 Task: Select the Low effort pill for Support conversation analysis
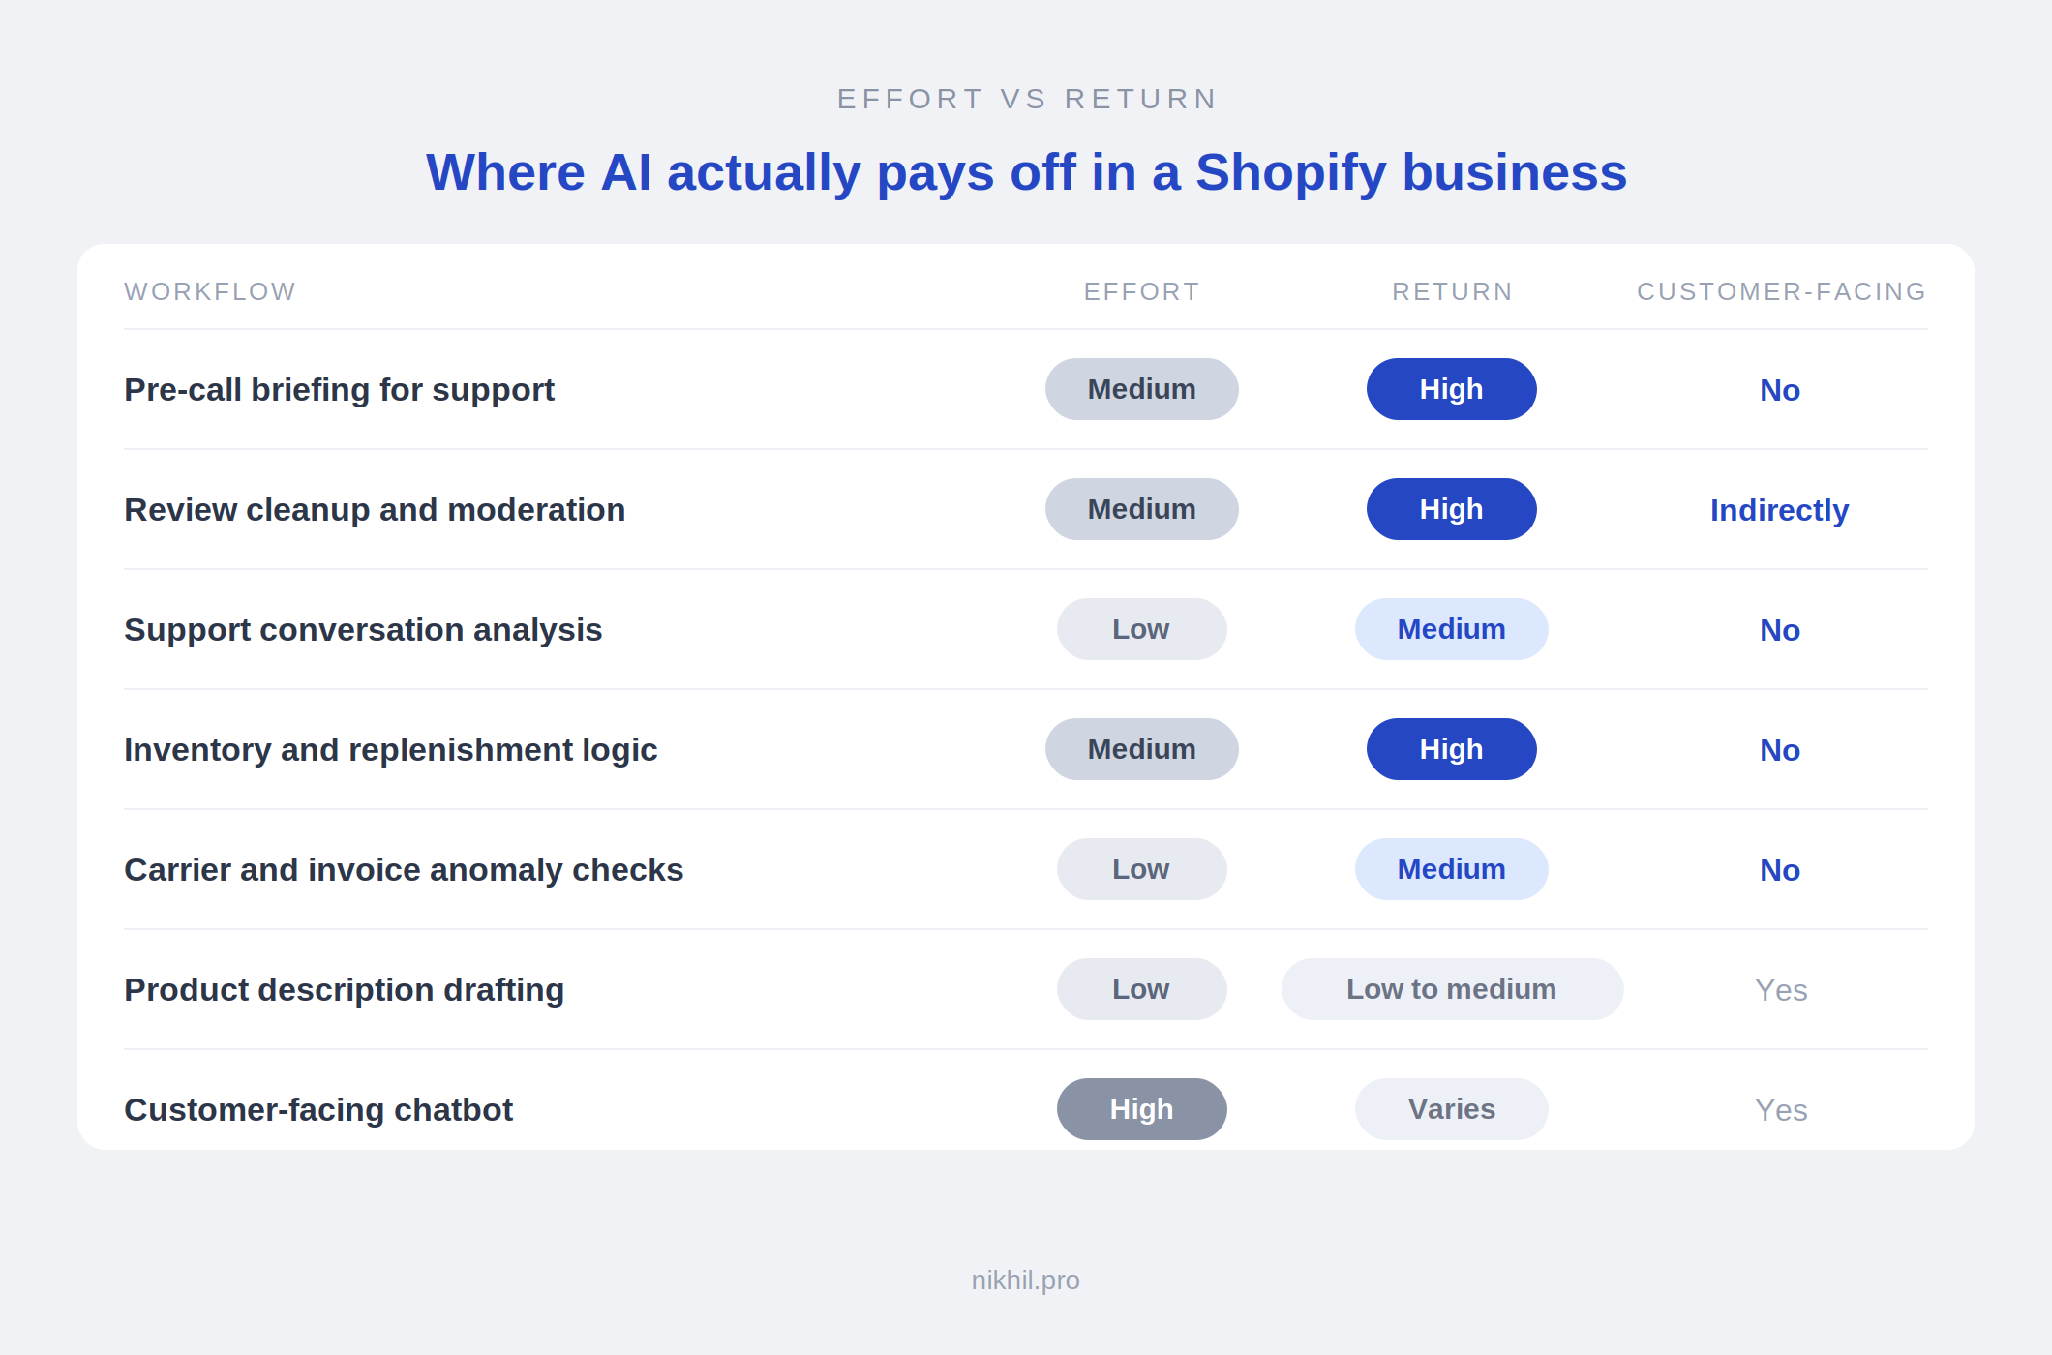tap(1141, 629)
